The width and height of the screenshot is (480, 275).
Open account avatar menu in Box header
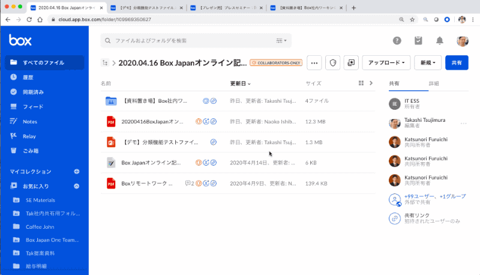pyautogui.click(x=462, y=41)
